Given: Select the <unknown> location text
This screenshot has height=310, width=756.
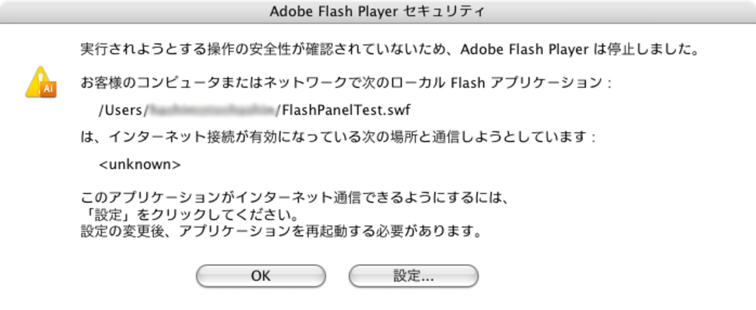Looking at the screenshot, I should coord(140,165).
